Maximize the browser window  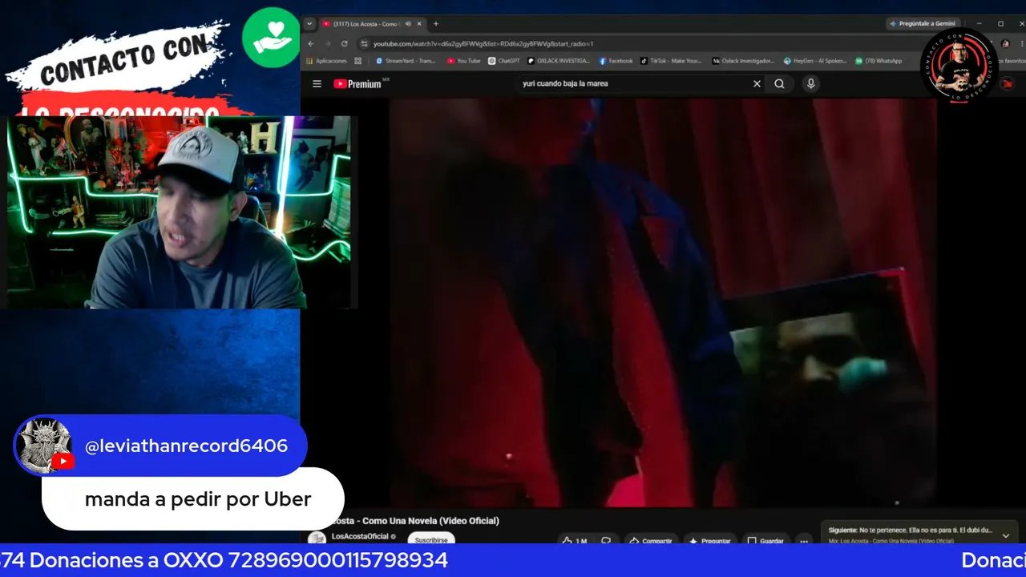[x=1000, y=24]
